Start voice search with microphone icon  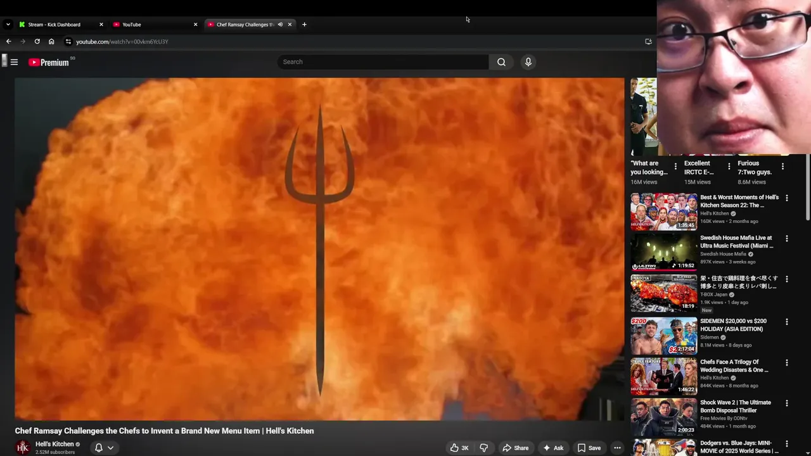coord(528,62)
